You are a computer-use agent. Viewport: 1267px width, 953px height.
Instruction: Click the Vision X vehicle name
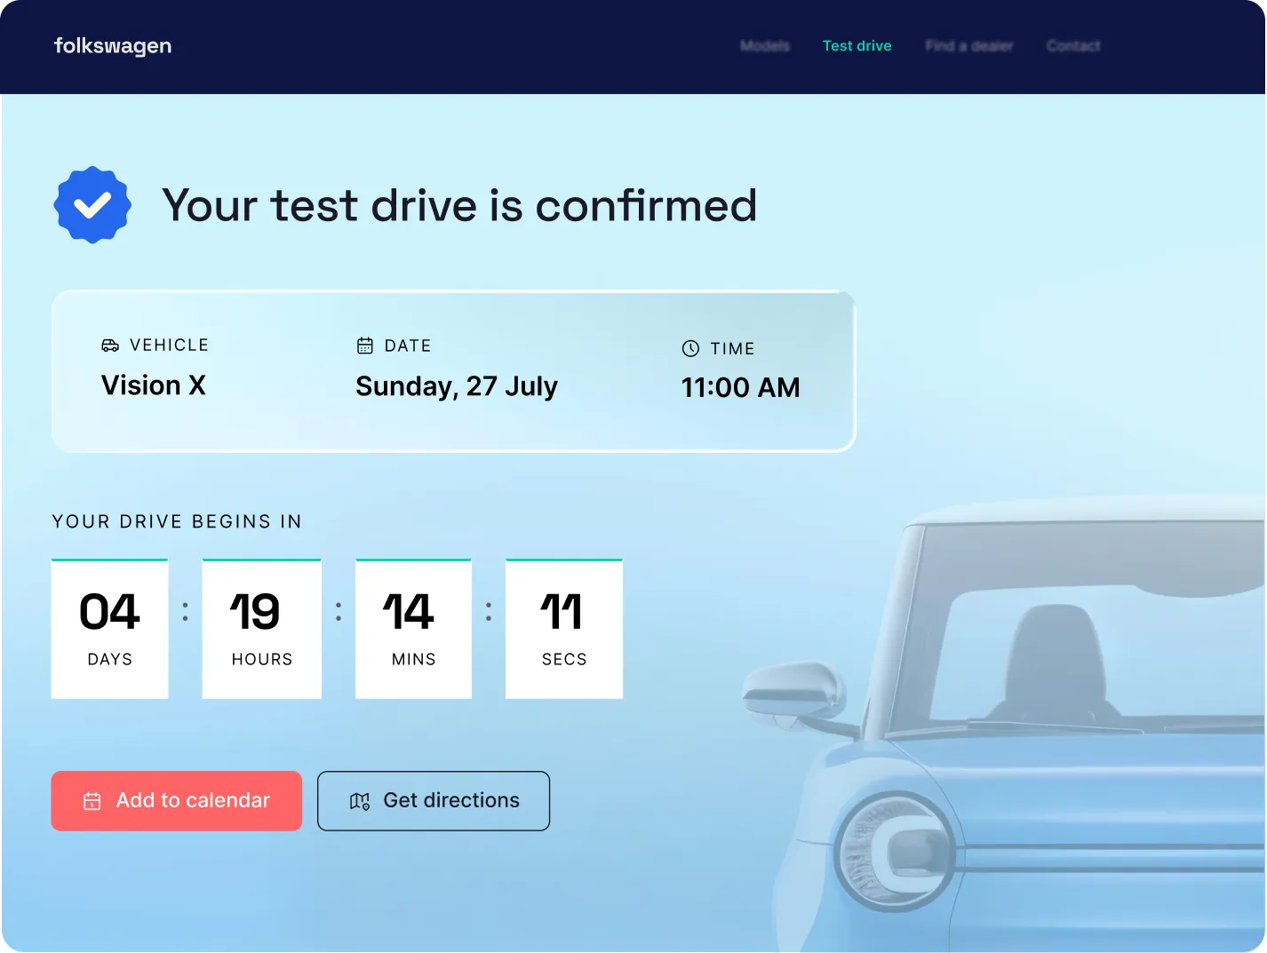click(x=154, y=385)
